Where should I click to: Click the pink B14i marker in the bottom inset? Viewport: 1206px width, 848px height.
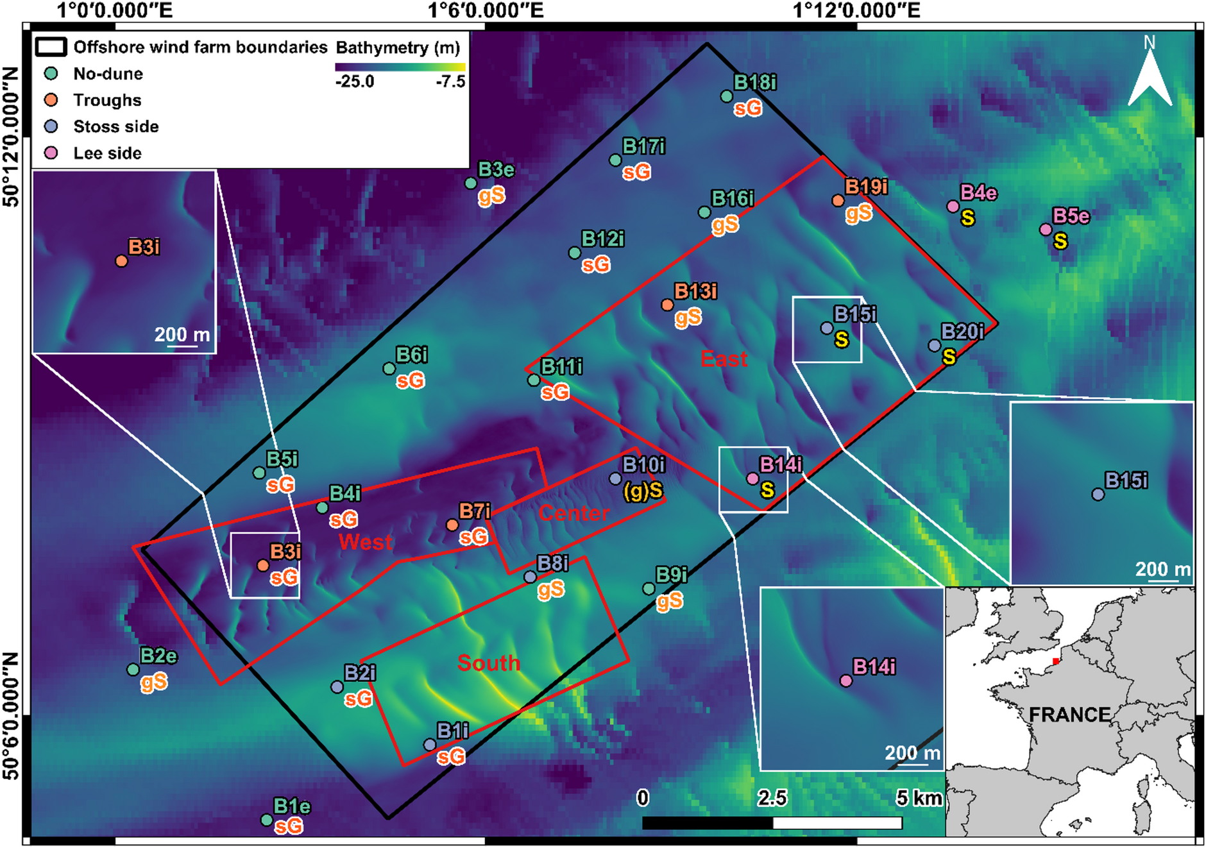[846, 681]
